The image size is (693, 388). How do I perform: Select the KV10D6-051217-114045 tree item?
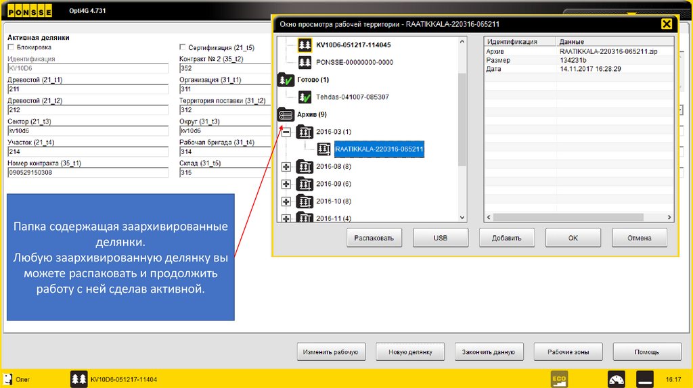353,45
